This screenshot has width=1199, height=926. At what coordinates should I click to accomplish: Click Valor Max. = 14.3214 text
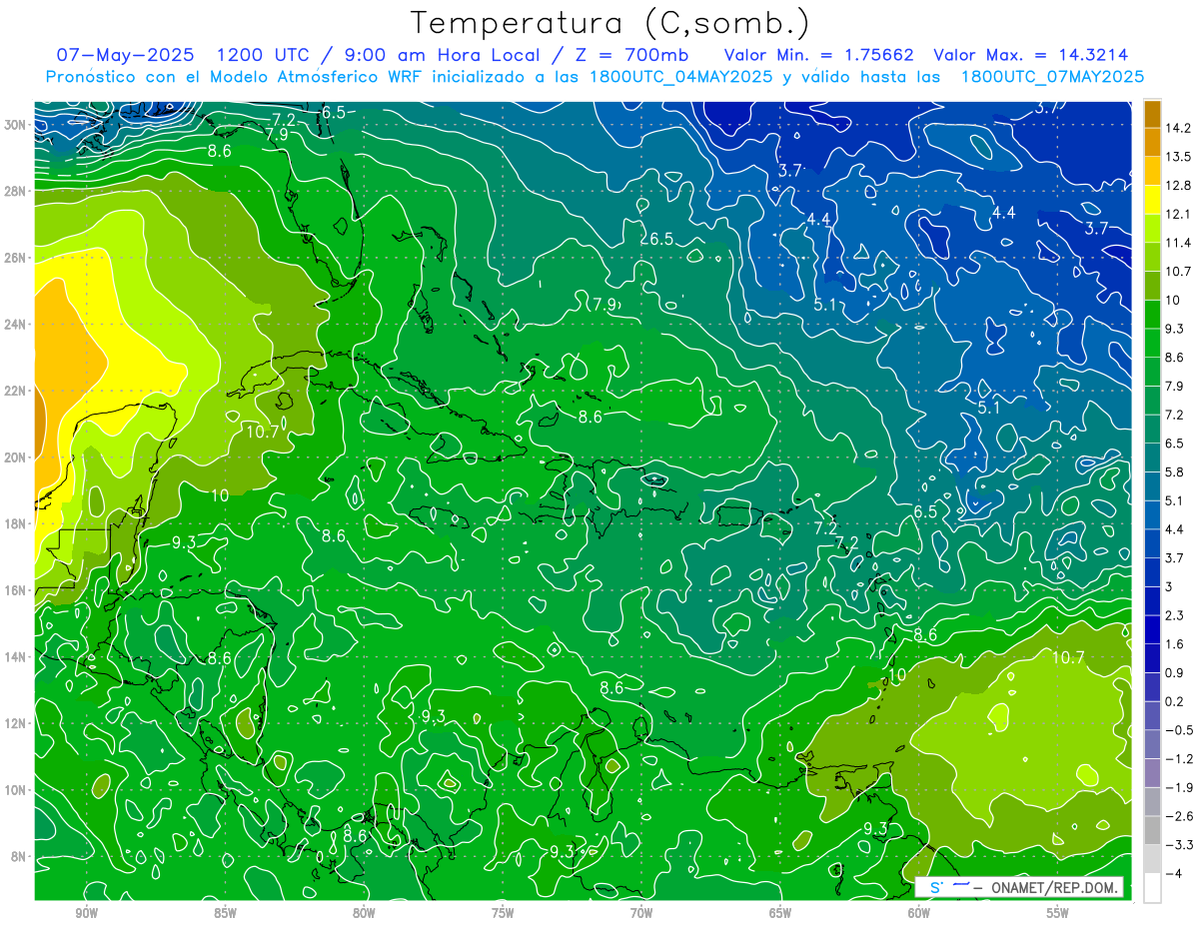coord(1030,55)
